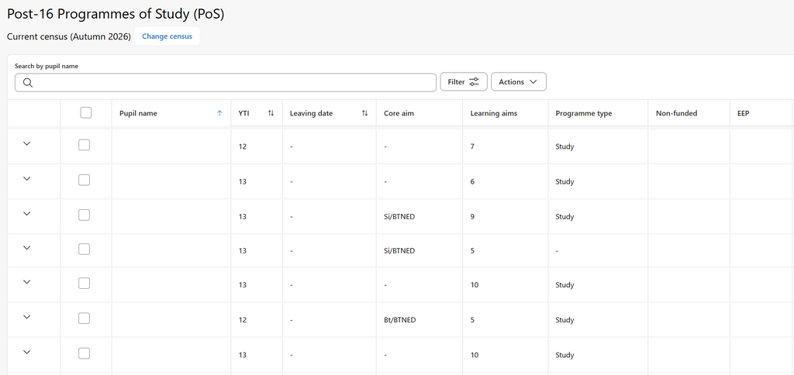794x375 pixels.
Task: Click the blue sort arrow beside Pupil name
Action: click(x=219, y=113)
